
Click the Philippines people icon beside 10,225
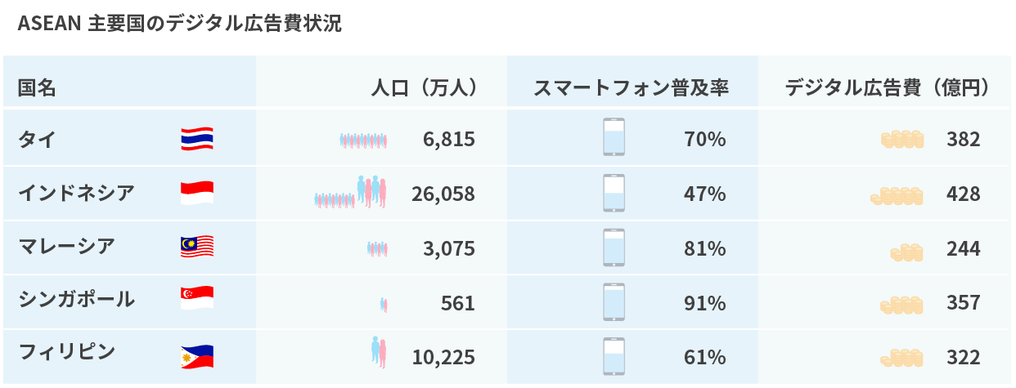click(378, 352)
